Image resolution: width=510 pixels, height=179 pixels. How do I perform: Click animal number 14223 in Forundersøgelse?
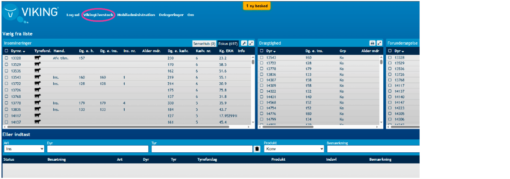point(400,108)
